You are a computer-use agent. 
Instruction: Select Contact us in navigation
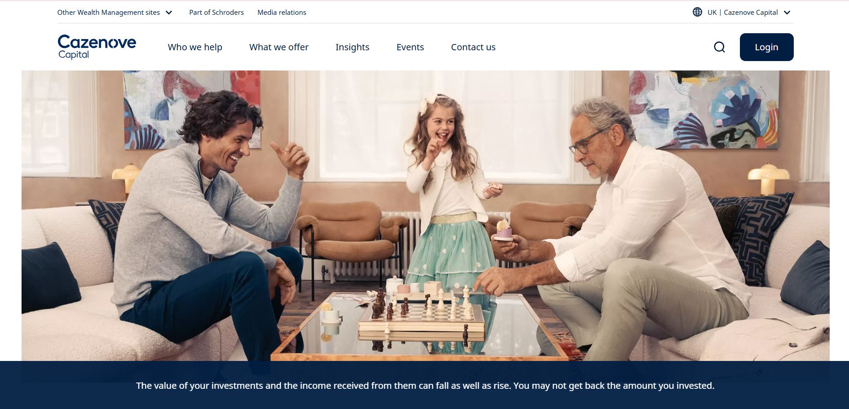coord(473,47)
